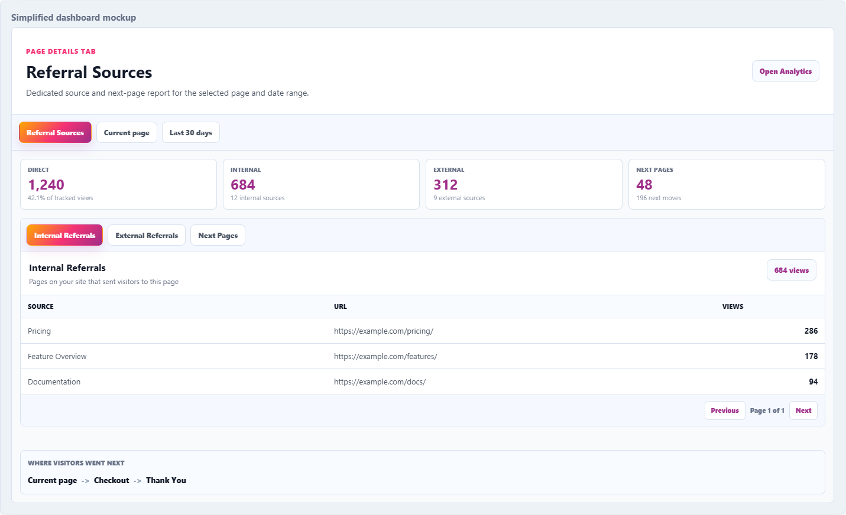846x515 pixels.
Task: Click the 178 views value
Action: [811, 356]
